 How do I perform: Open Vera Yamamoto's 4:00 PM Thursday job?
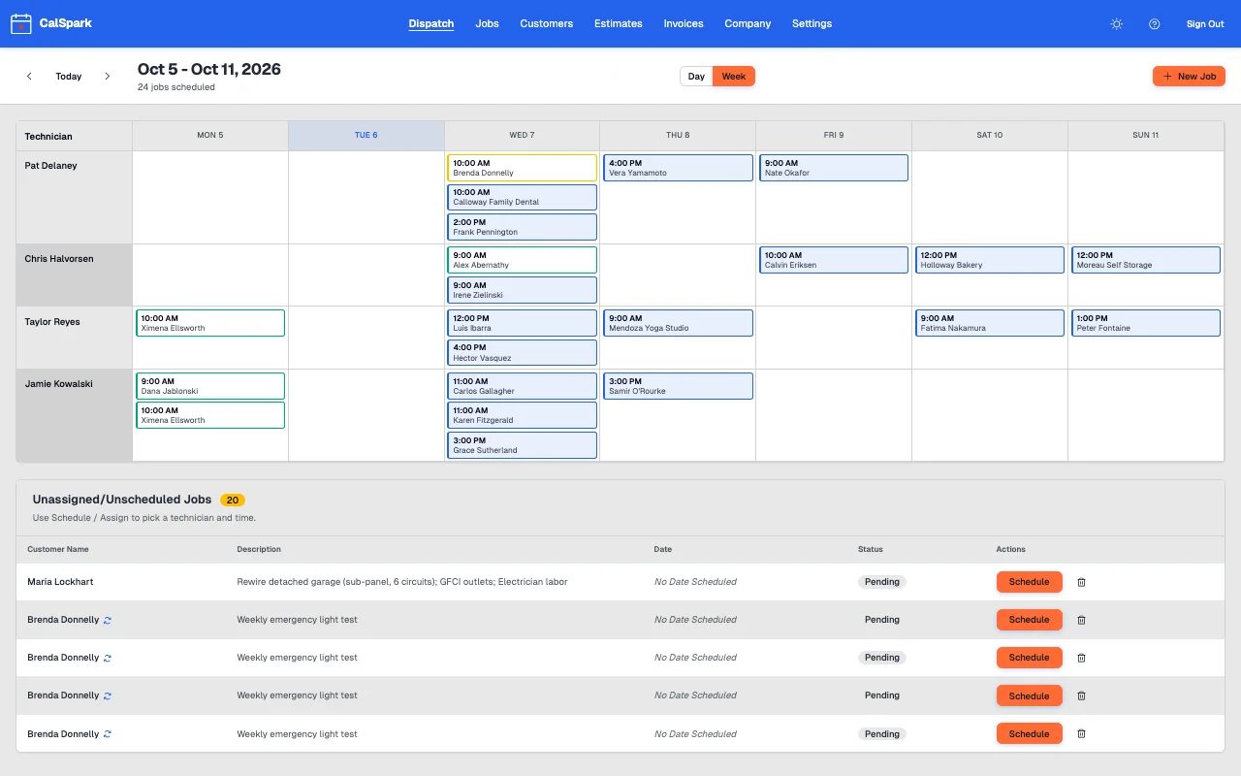(678, 168)
